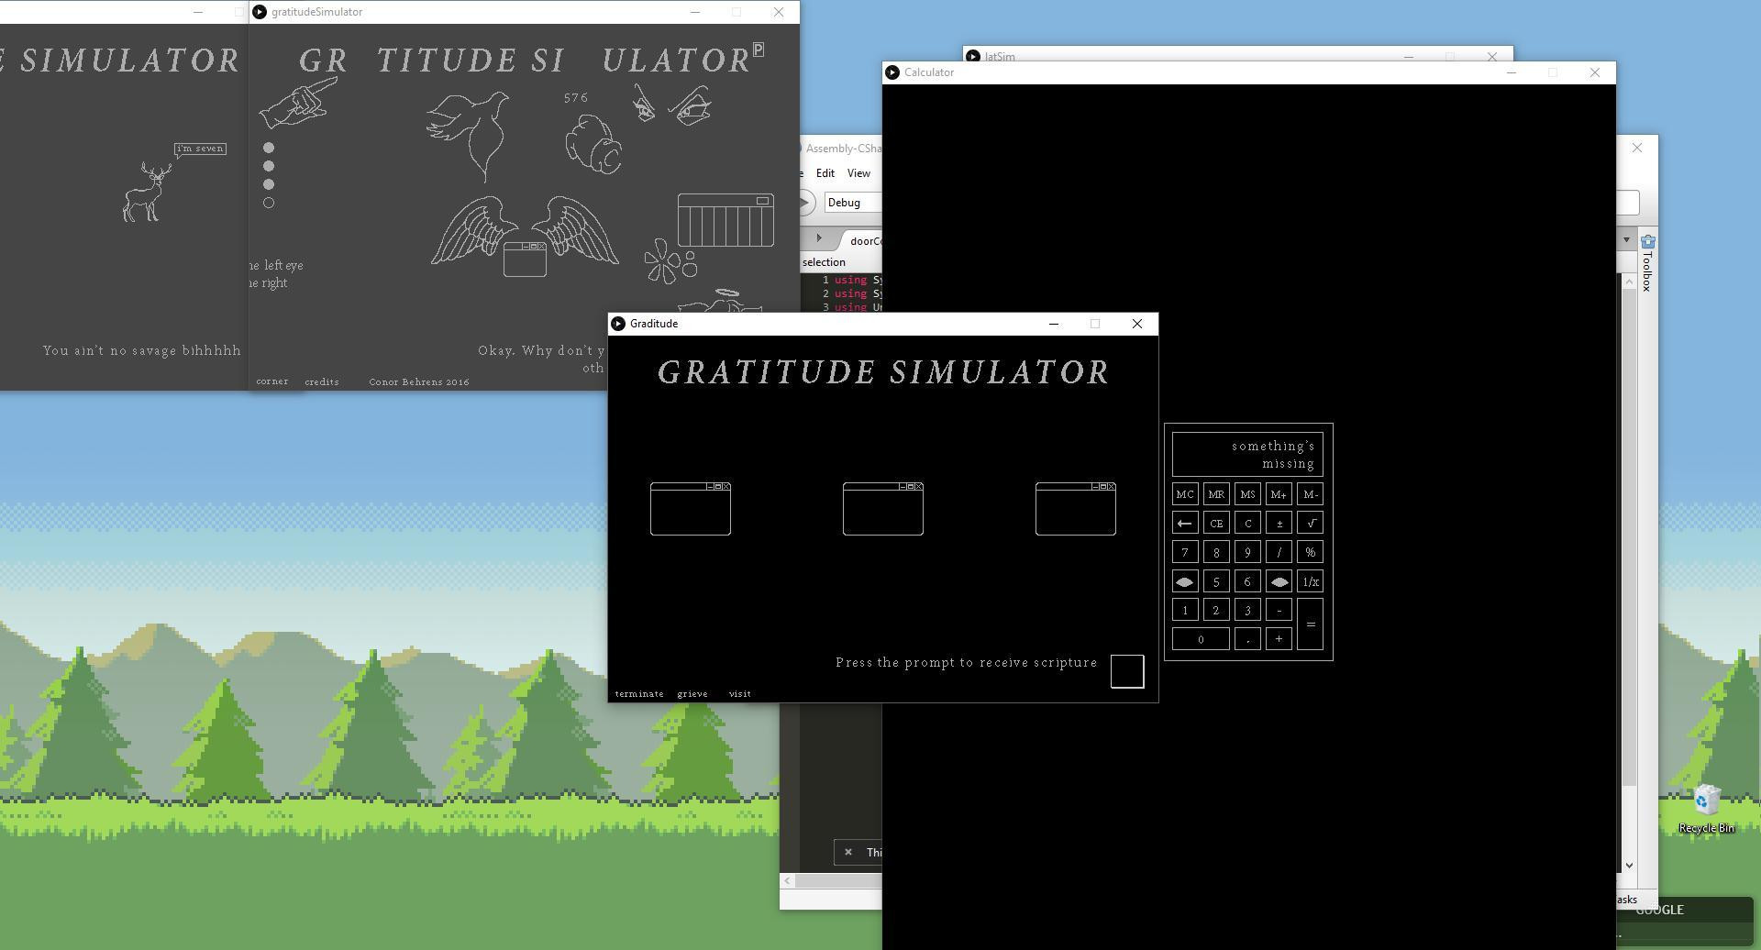This screenshot has height=950, width=1761.
Task: Click the MC memory key on the calculator
Action: tap(1185, 494)
